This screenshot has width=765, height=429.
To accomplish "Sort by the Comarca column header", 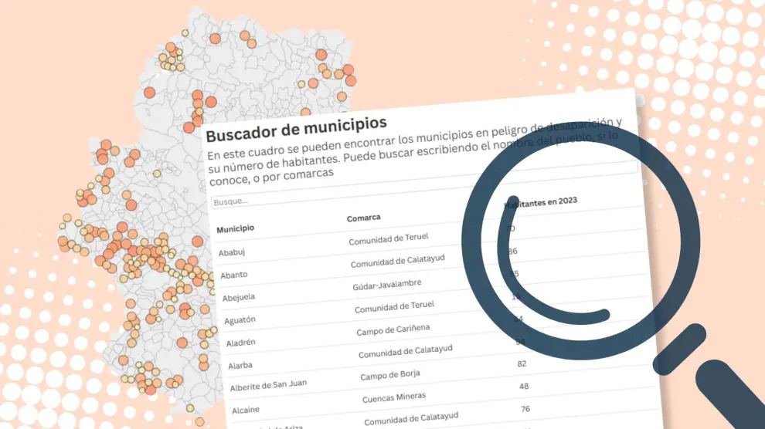I will pyautogui.click(x=363, y=218).
